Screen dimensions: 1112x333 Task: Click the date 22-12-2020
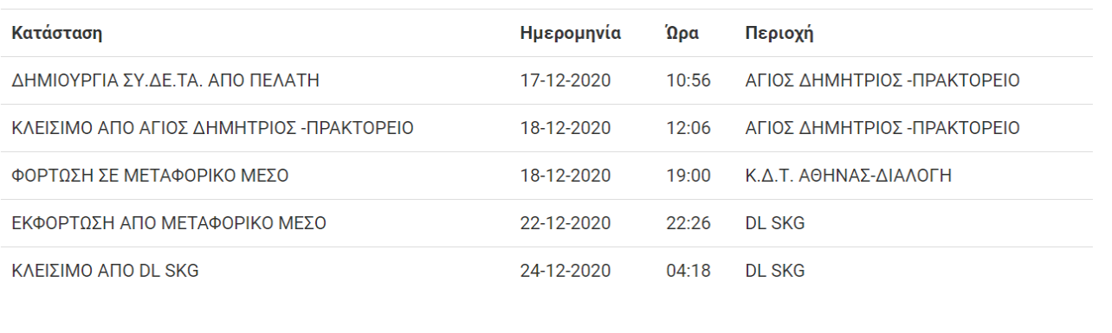[x=566, y=224]
